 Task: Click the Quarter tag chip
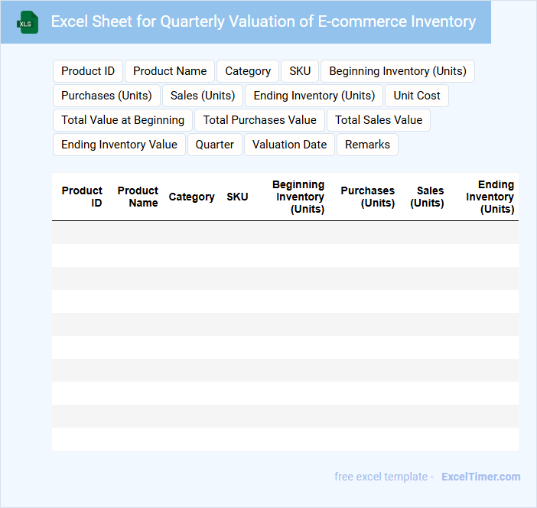pyautogui.click(x=215, y=145)
